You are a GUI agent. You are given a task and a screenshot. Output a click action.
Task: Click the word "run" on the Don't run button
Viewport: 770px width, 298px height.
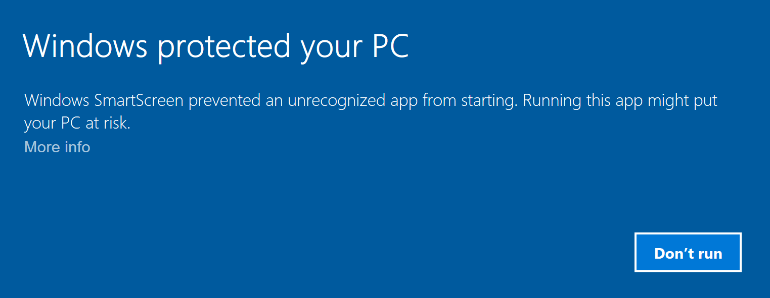710,253
